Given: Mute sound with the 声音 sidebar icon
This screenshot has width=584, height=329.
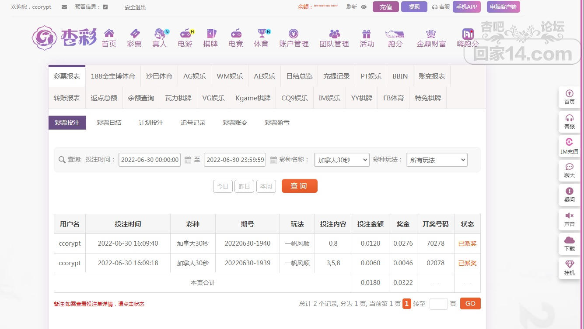Looking at the screenshot, I should click(569, 216).
